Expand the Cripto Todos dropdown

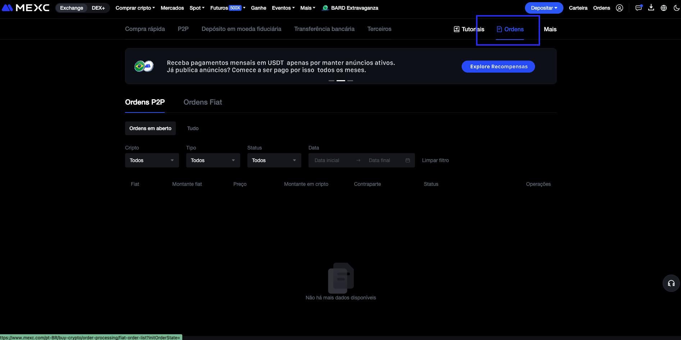(x=152, y=160)
